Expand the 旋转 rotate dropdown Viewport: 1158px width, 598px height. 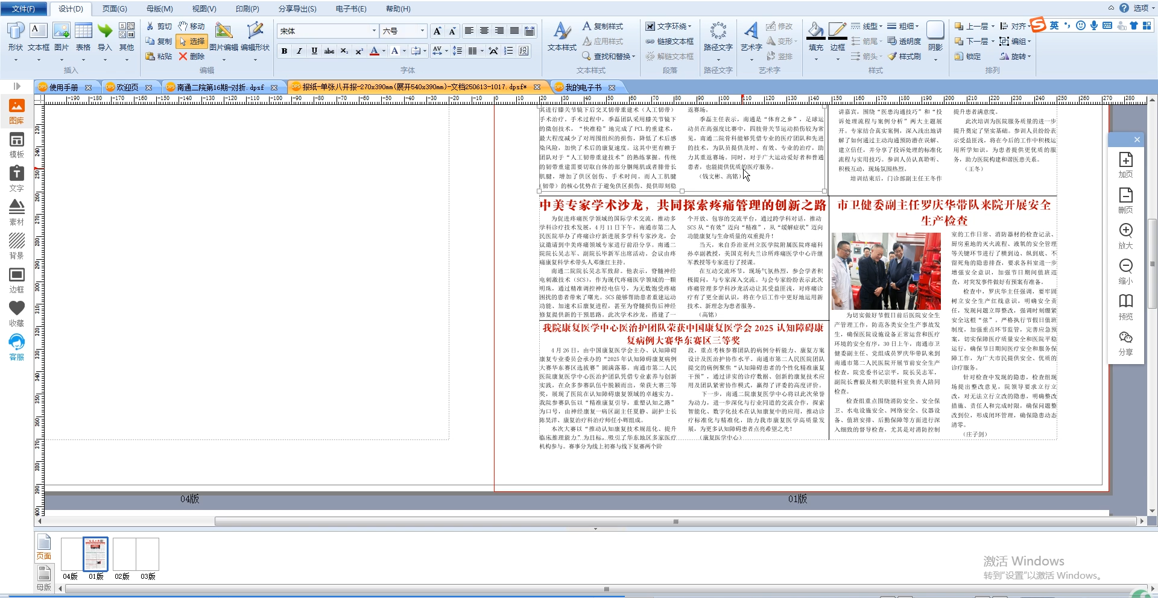coord(1029,56)
